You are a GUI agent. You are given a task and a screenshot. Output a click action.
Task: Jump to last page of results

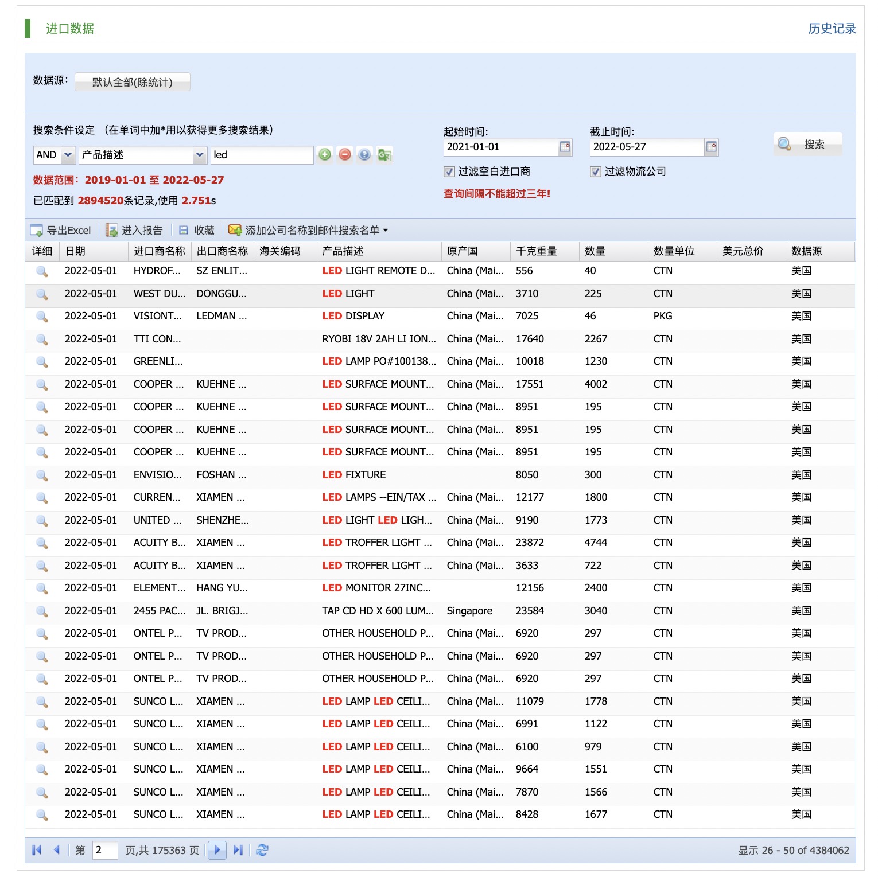(x=238, y=850)
